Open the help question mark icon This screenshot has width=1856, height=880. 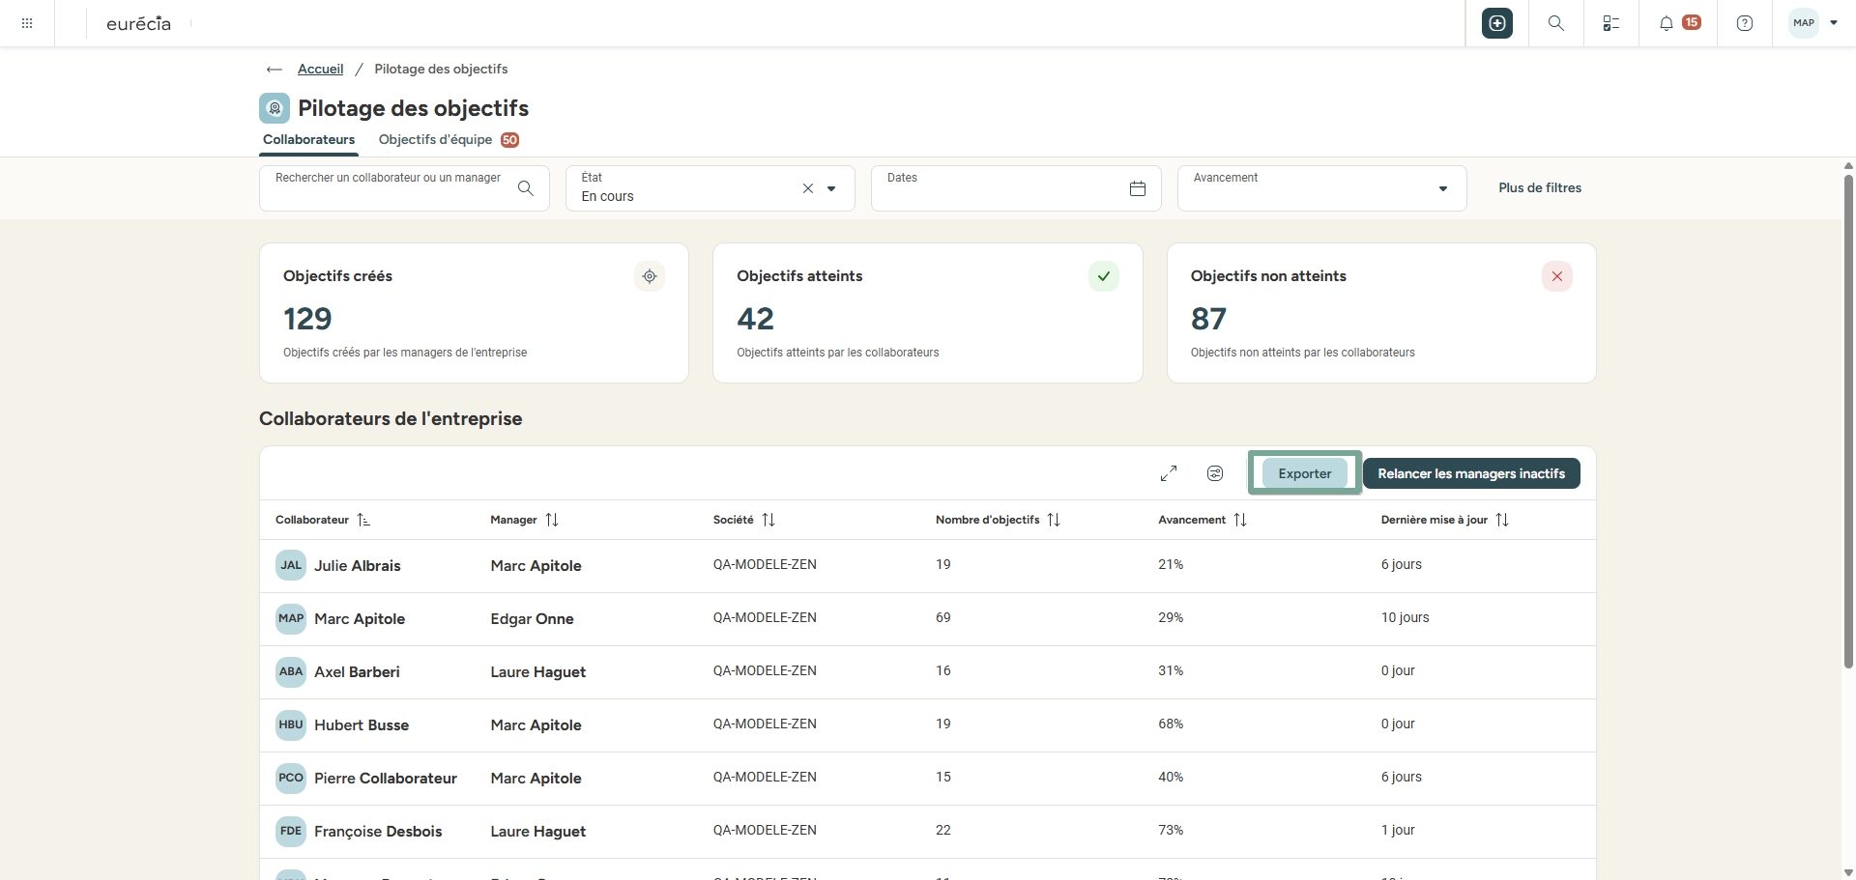click(x=1745, y=23)
